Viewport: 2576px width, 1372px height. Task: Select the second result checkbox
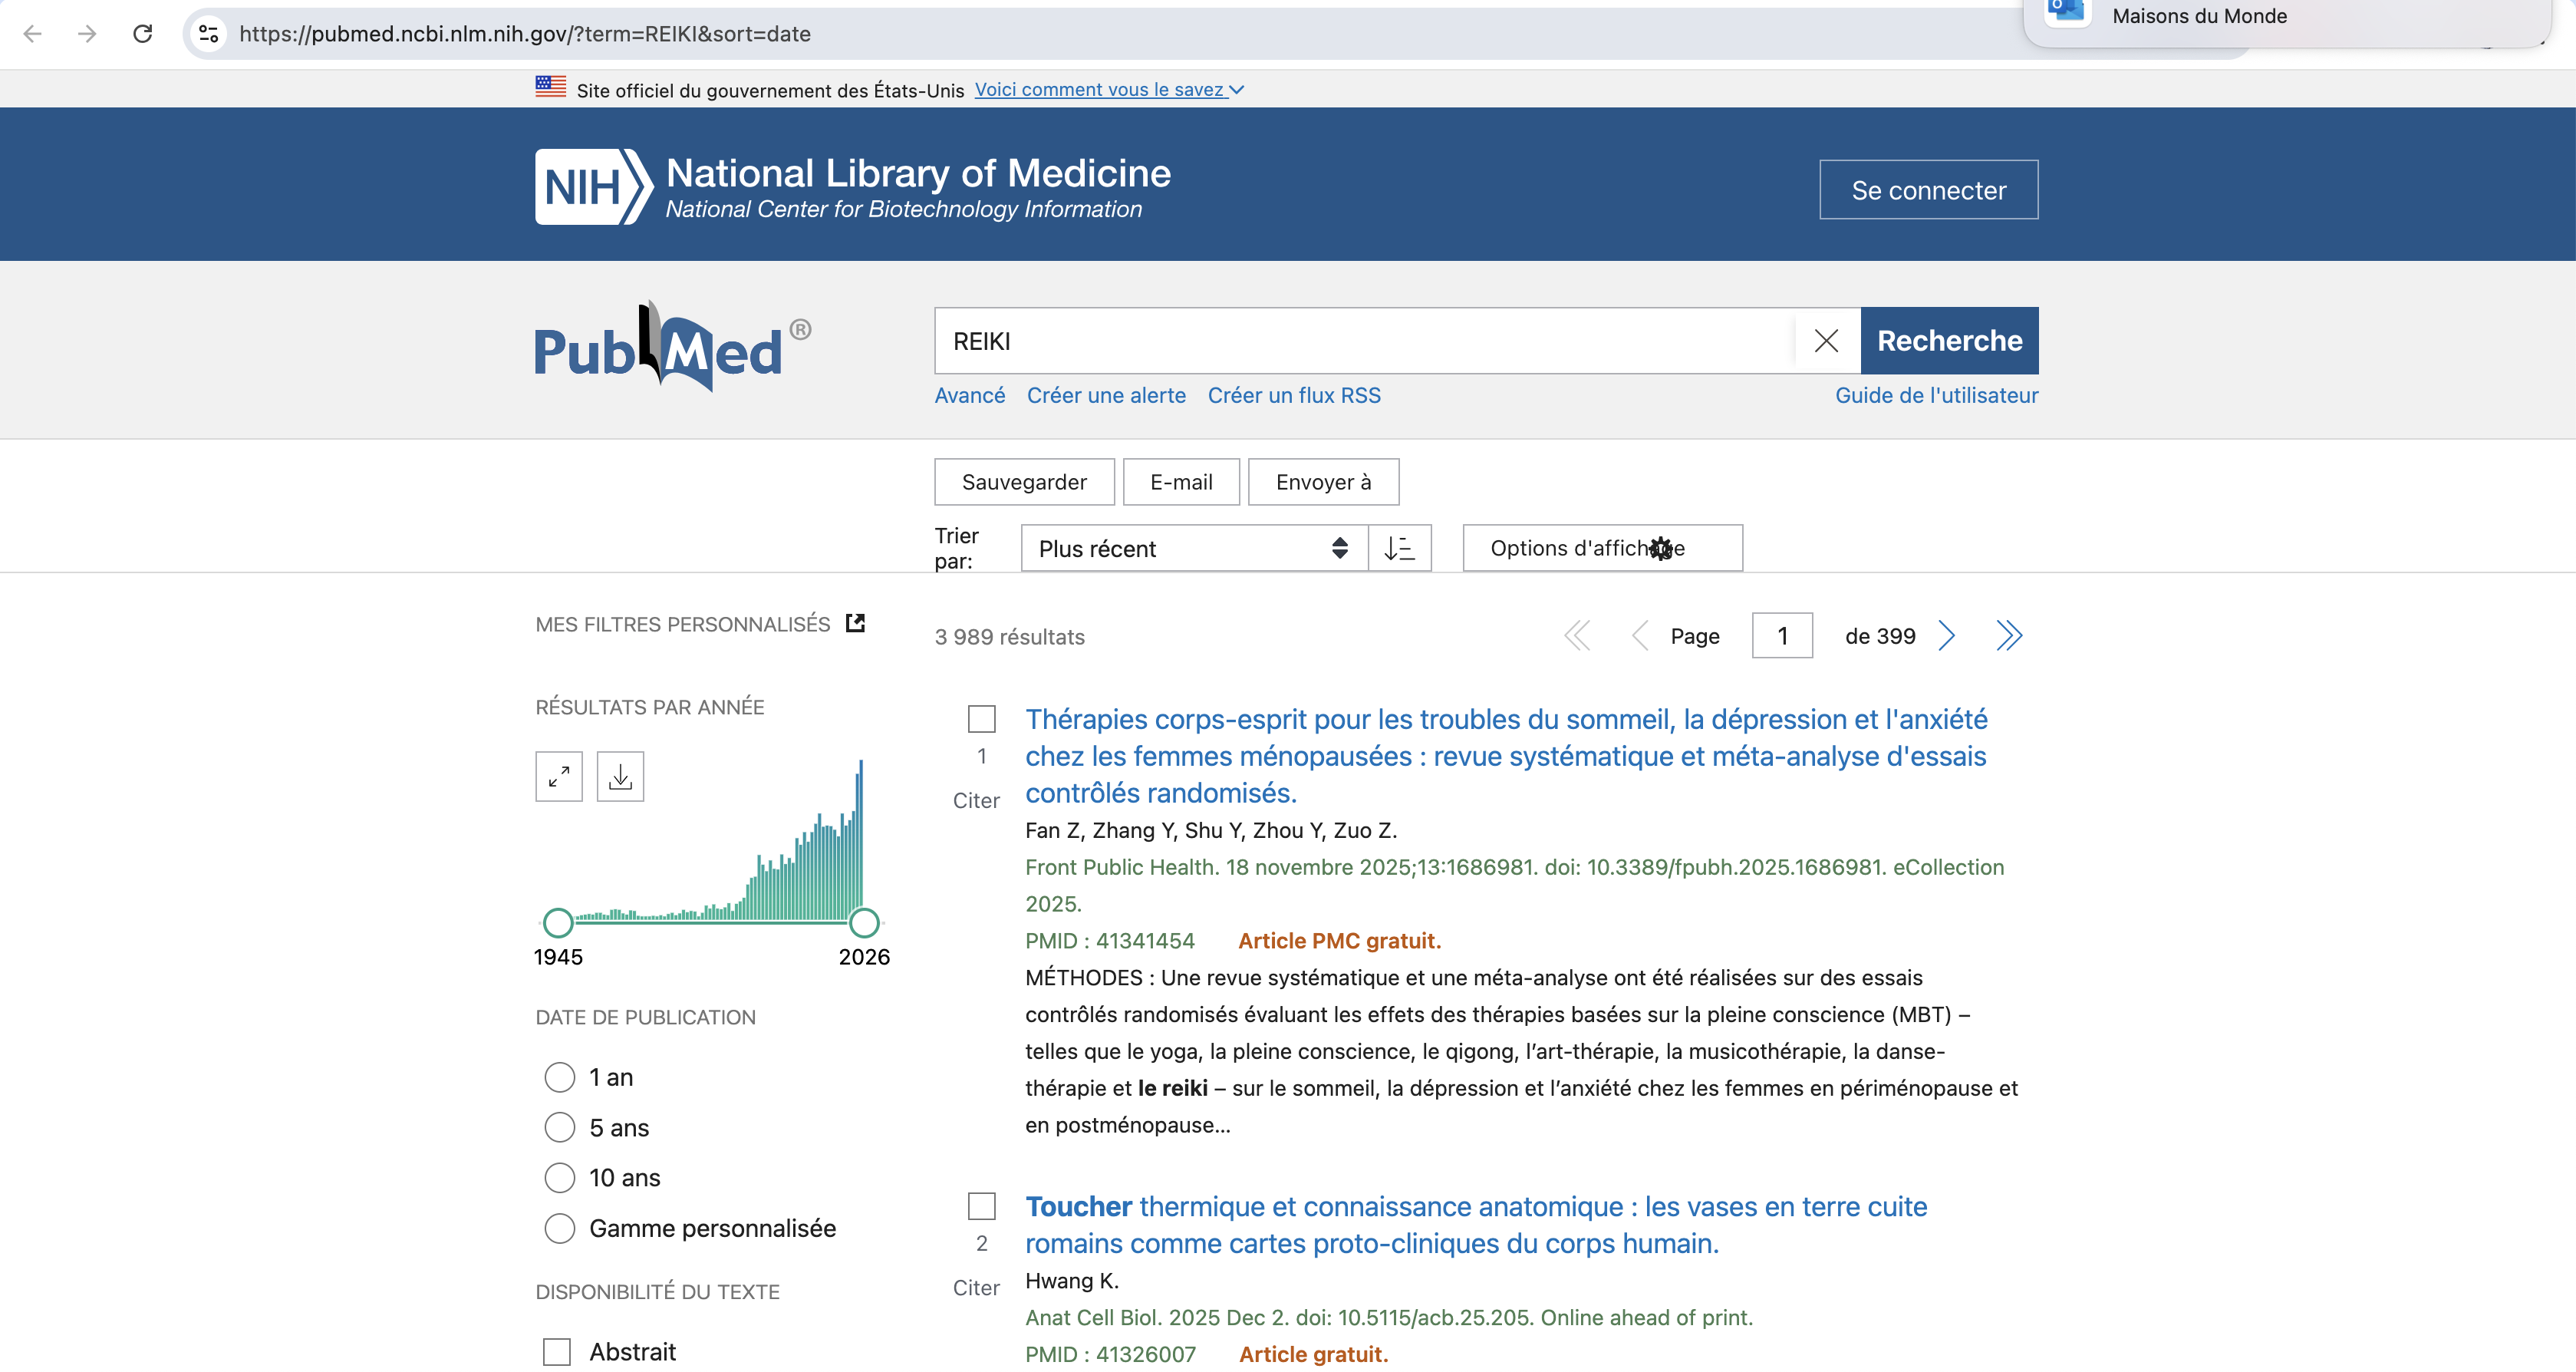tap(982, 1206)
